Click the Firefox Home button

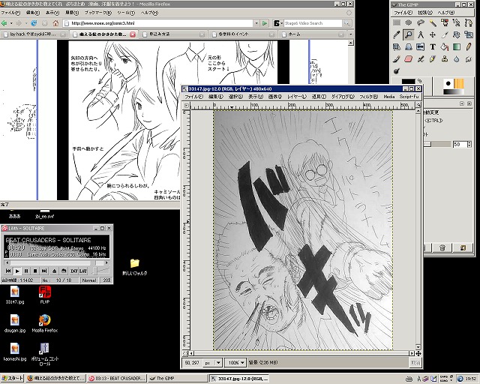pyautogui.click(x=55, y=23)
